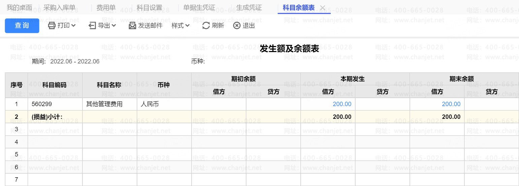The image size is (519, 186).
Task: Click the exit circled X icon
Action: (237, 26)
